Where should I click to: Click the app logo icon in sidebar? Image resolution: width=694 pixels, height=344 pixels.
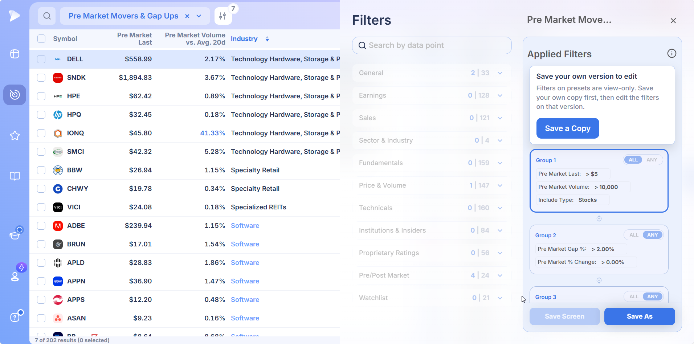point(15,16)
